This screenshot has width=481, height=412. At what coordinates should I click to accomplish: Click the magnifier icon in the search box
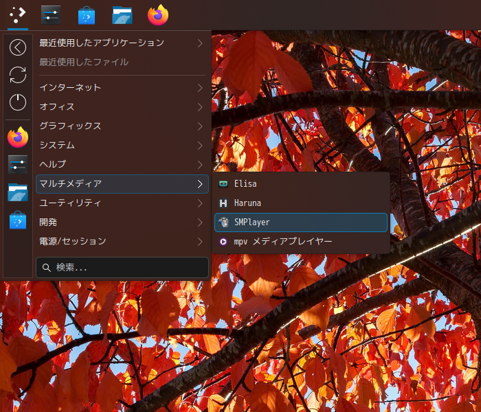coord(47,268)
